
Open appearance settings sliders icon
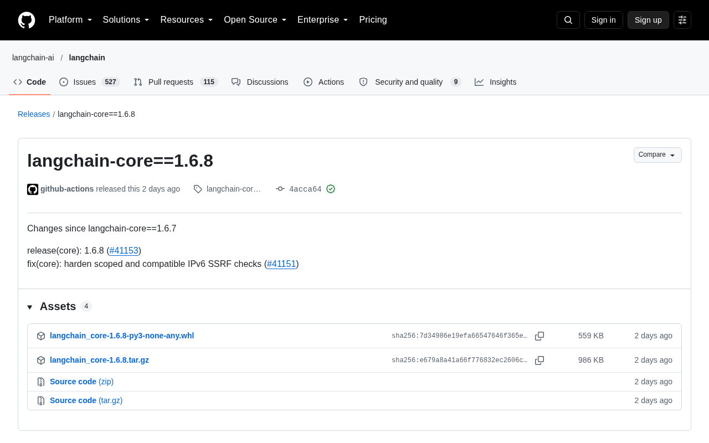tap(682, 20)
